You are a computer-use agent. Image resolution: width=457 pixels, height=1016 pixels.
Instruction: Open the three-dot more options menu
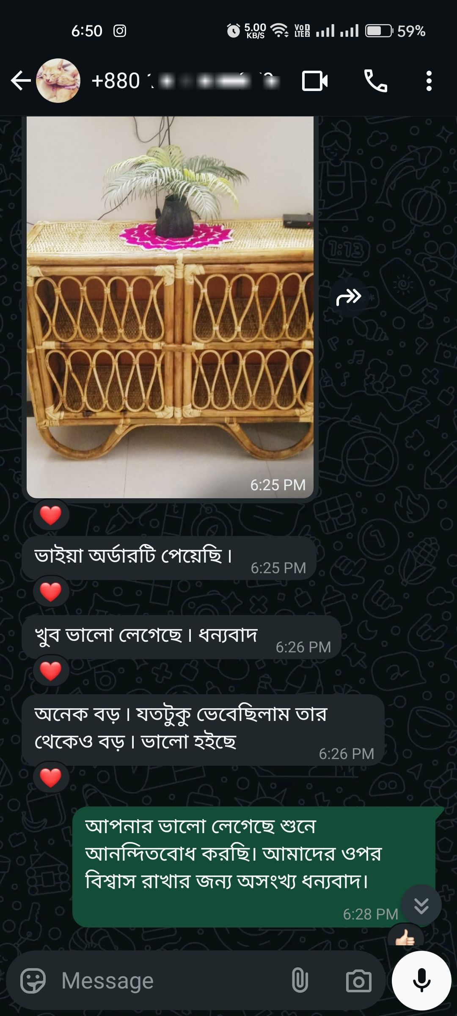(x=429, y=81)
